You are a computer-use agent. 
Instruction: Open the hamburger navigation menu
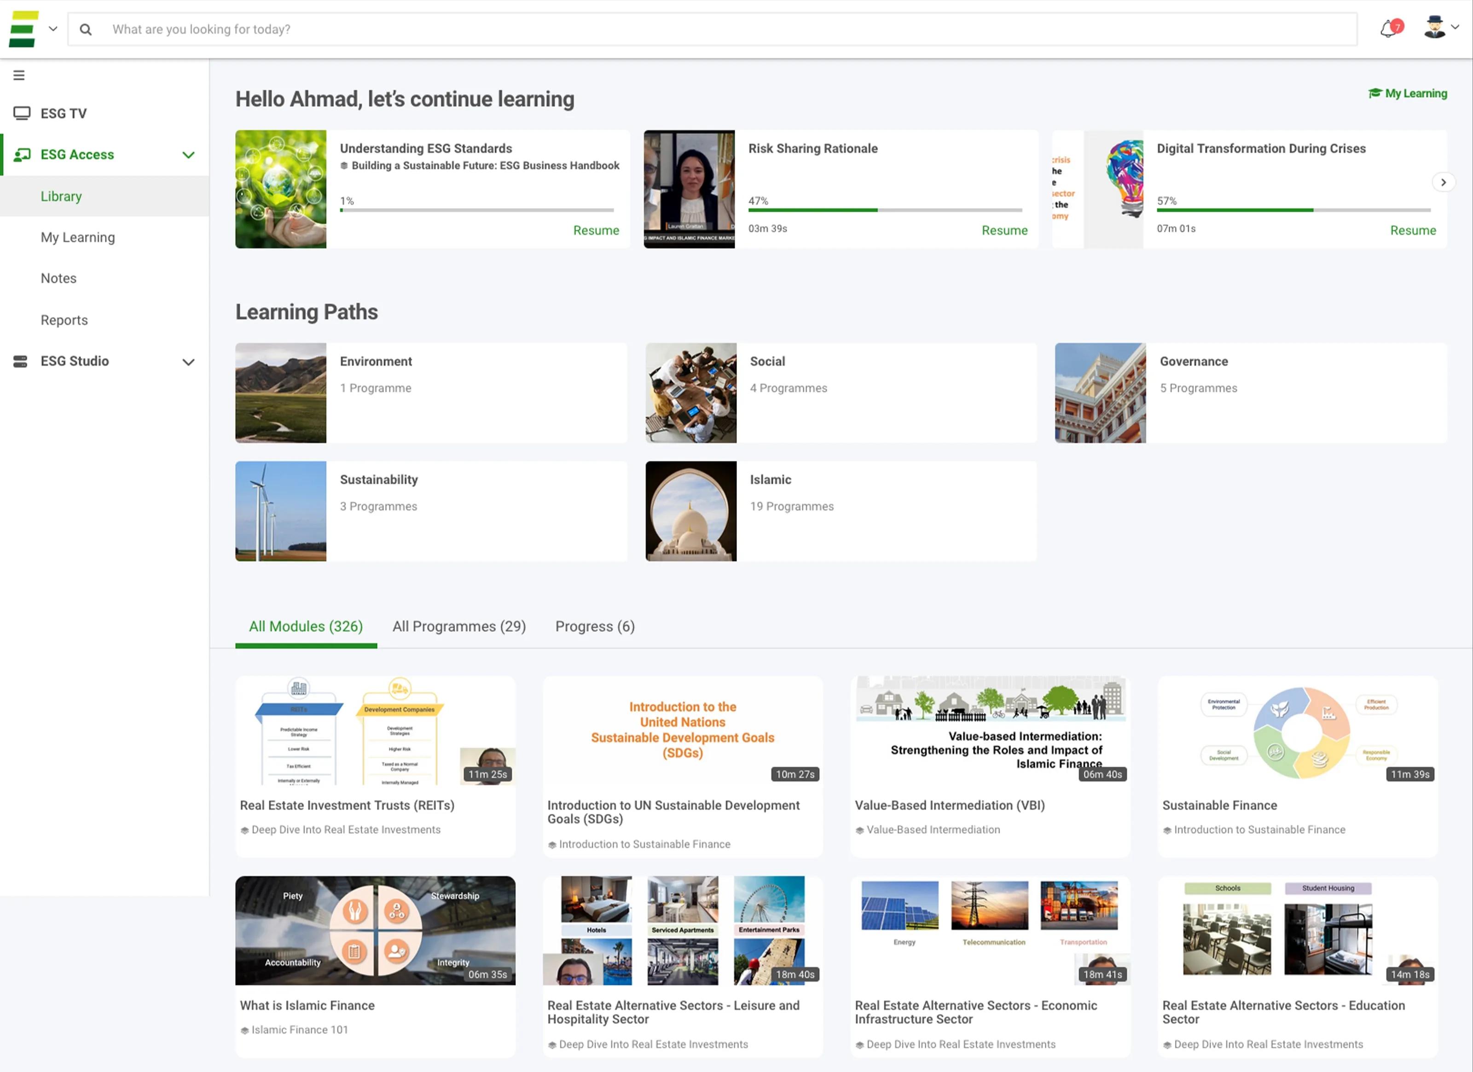click(19, 75)
